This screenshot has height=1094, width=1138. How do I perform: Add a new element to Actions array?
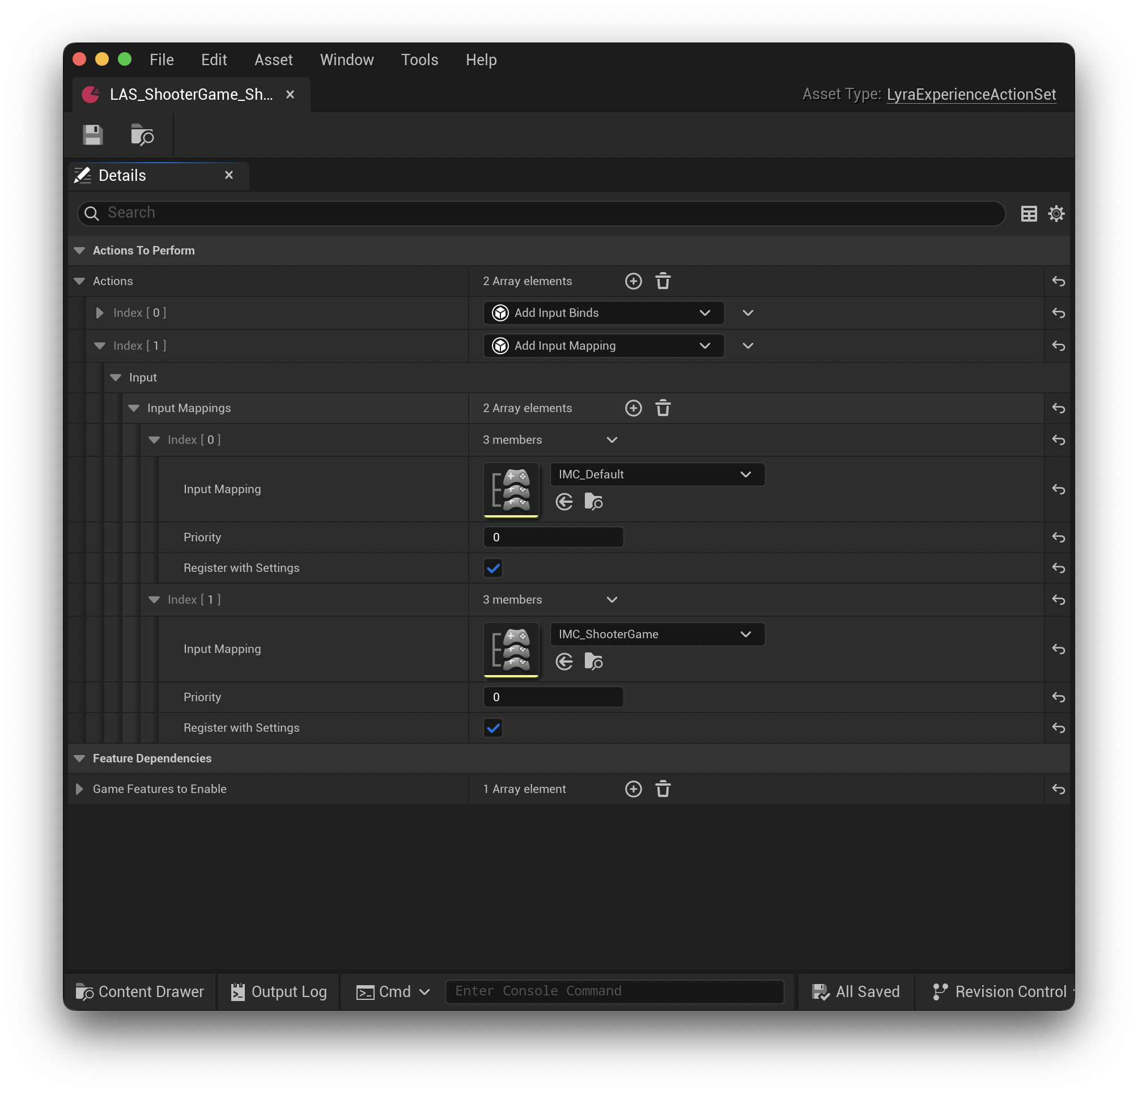(634, 281)
